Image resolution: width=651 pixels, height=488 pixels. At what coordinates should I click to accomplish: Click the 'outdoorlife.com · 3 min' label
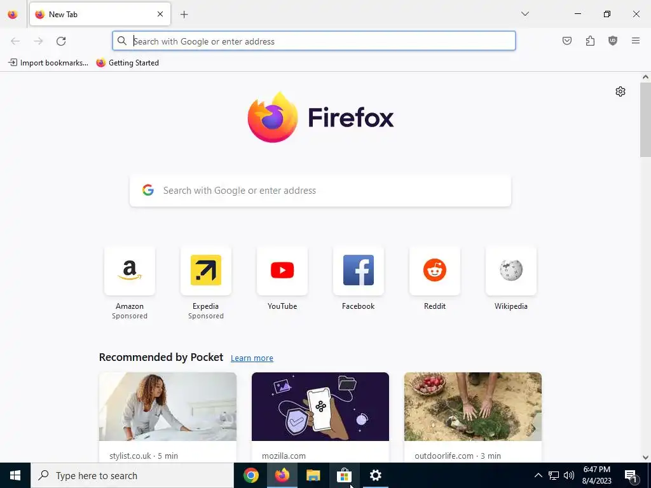[x=458, y=456]
